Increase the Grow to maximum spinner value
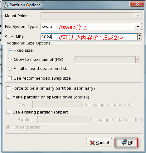Screen dimensions: 146x153 click(138, 58)
